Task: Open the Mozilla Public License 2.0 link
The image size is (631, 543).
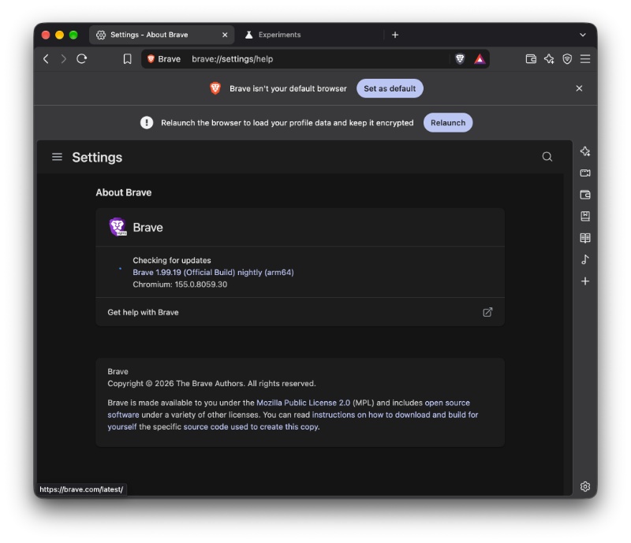Action: point(303,403)
